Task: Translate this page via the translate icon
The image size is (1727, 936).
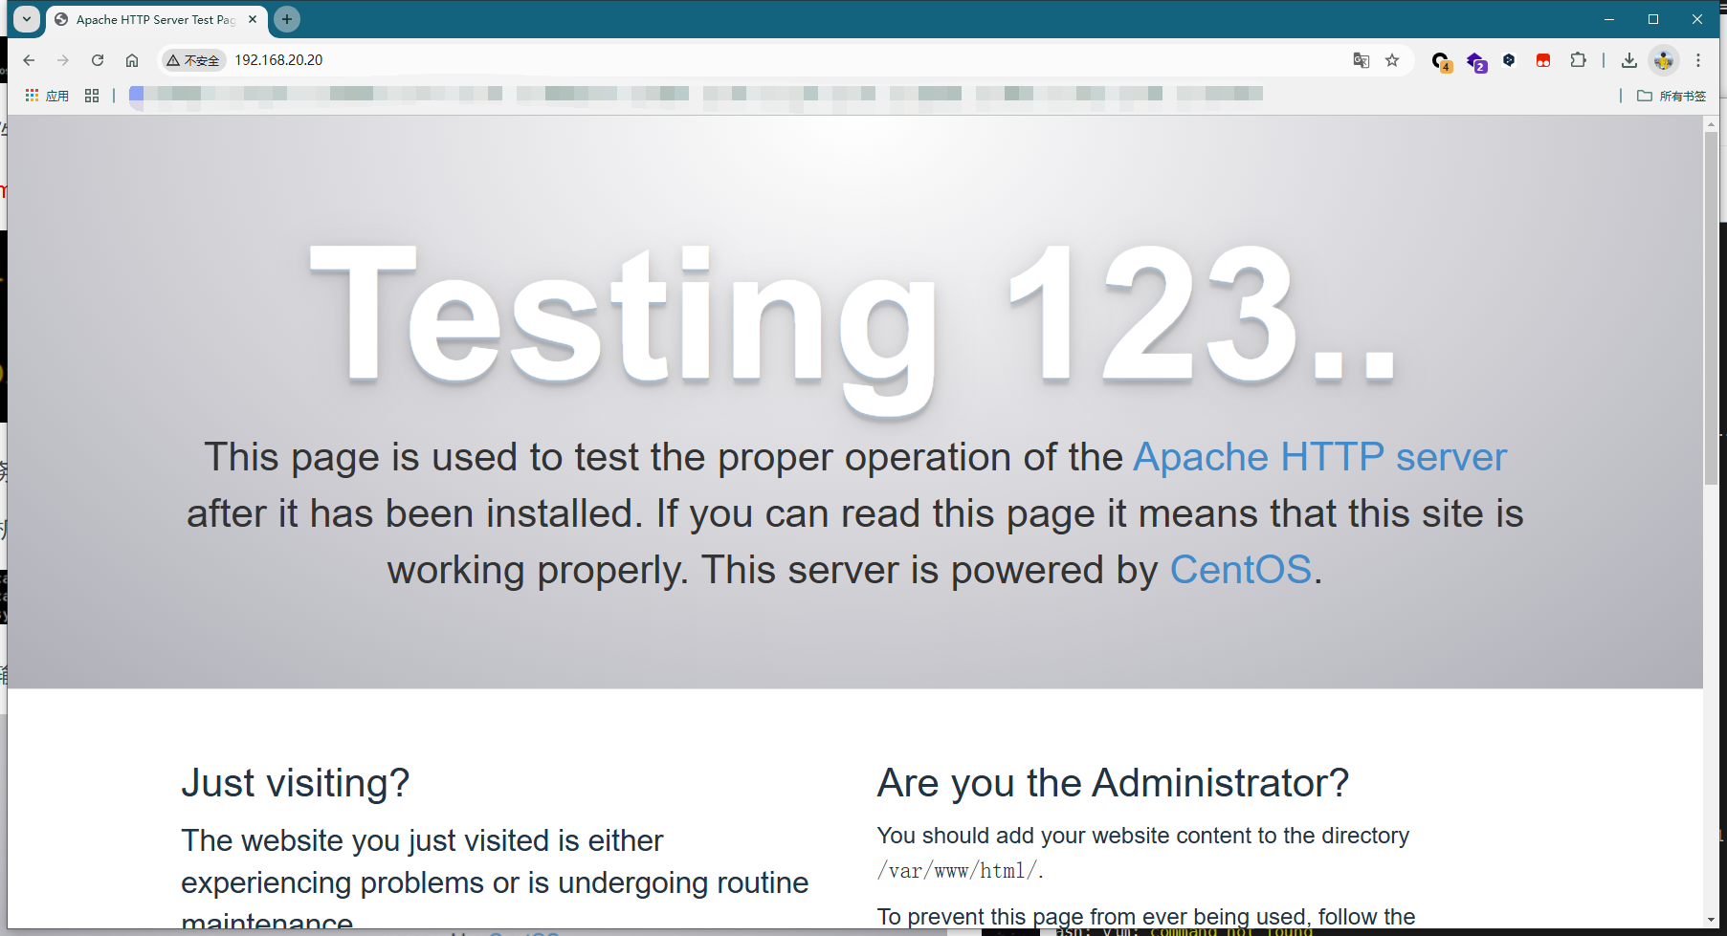Action: [1362, 60]
